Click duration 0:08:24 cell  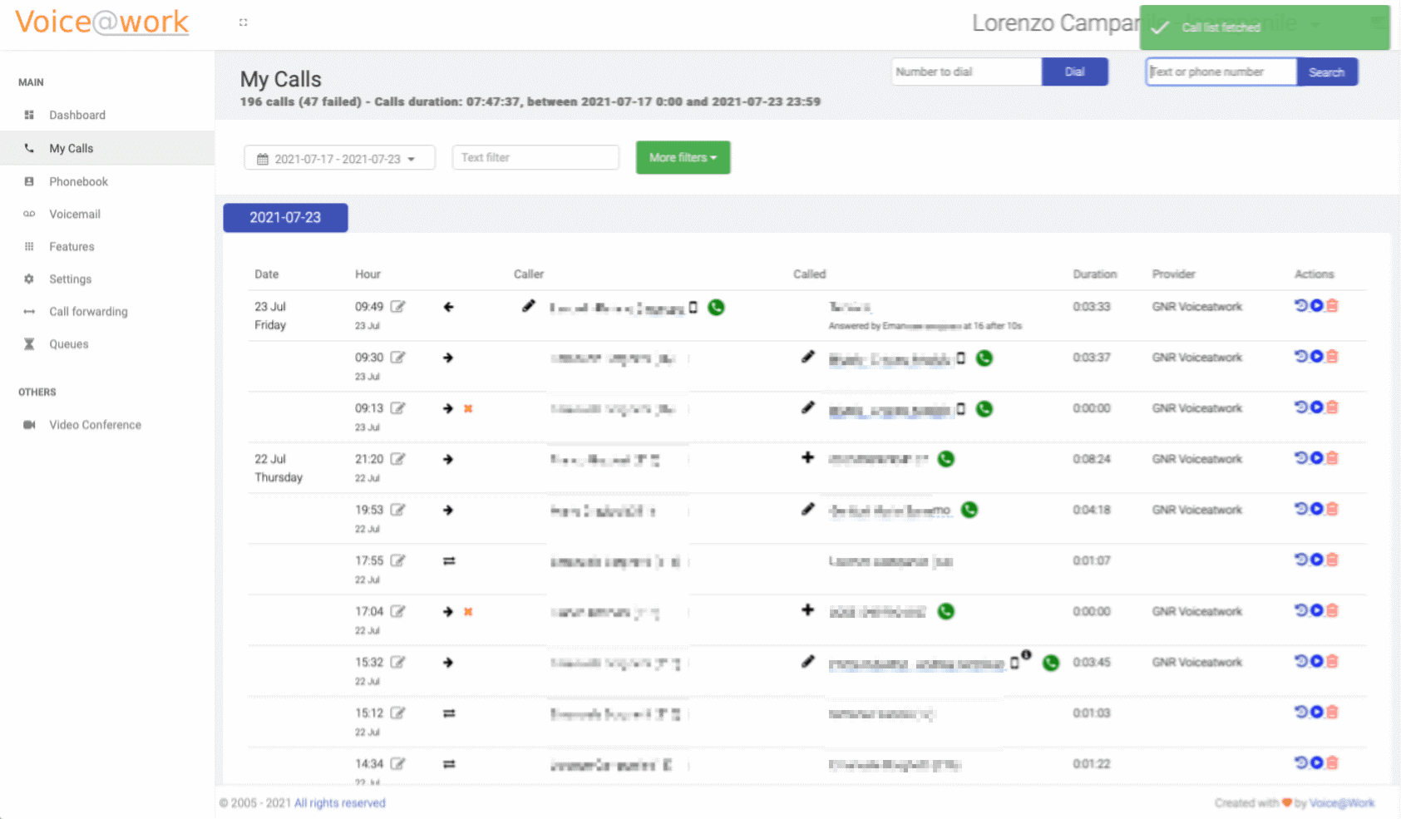coord(1092,459)
